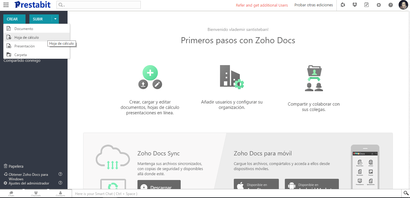Click the Papelera trash can icon
The width and height of the screenshot is (410, 198).
coord(5,166)
